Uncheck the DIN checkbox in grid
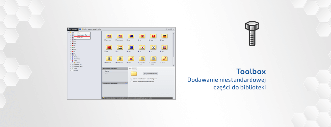This screenshot has height=127, width=331. click(161, 40)
